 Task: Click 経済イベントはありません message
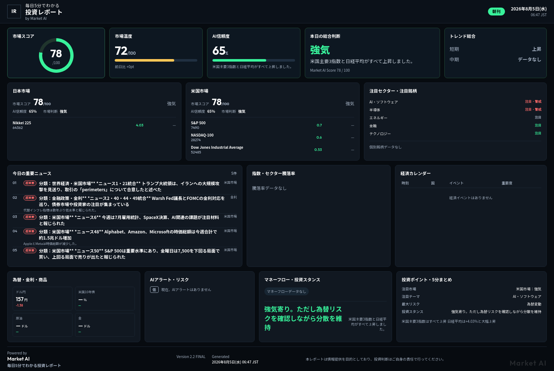(x=471, y=198)
